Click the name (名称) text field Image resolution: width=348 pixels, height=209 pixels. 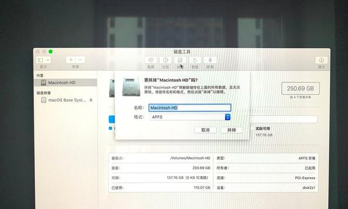pos(190,108)
